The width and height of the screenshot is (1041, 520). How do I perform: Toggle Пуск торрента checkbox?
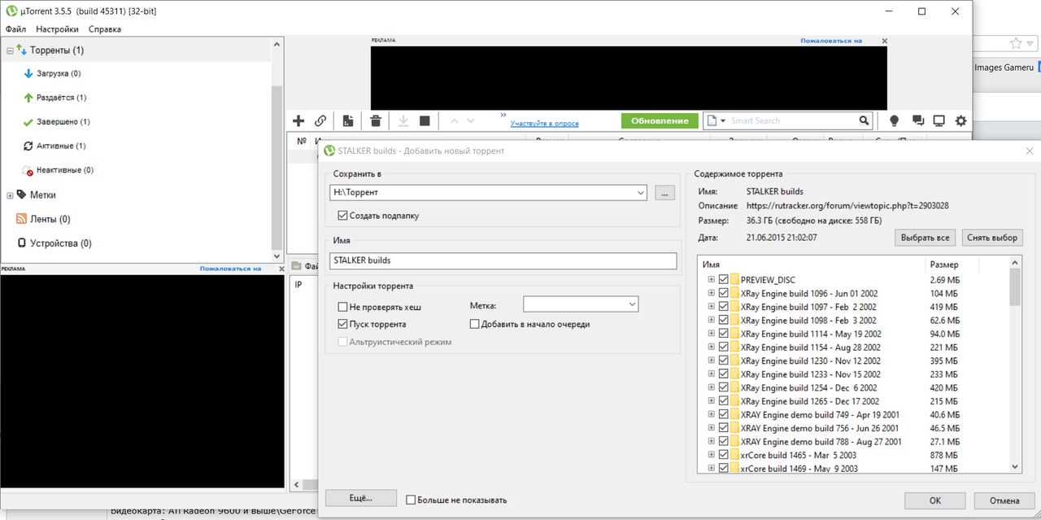342,324
